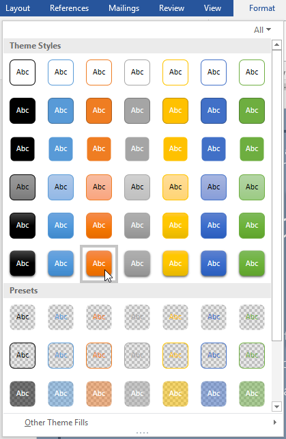Image resolution: width=286 pixels, height=439 pixels.
Task: Pick the white swatch with green outline
Action: click(252, 72)
